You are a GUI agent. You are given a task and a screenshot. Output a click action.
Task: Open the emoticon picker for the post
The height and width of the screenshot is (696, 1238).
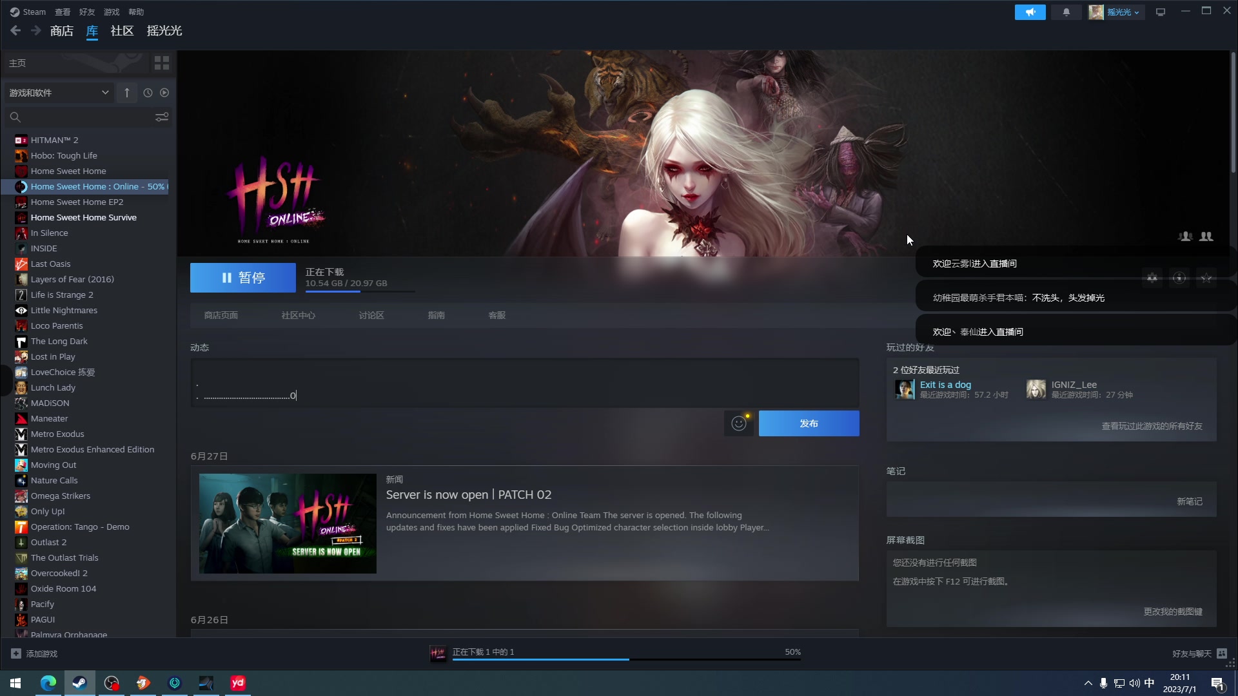(739, 423)
